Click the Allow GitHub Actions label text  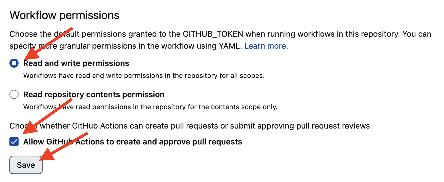132,142
